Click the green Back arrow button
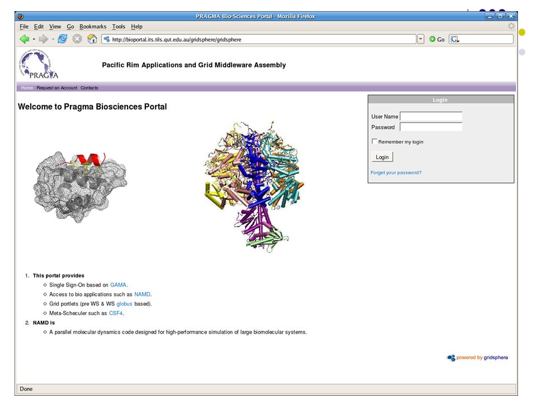 click(x=24, y=39)
